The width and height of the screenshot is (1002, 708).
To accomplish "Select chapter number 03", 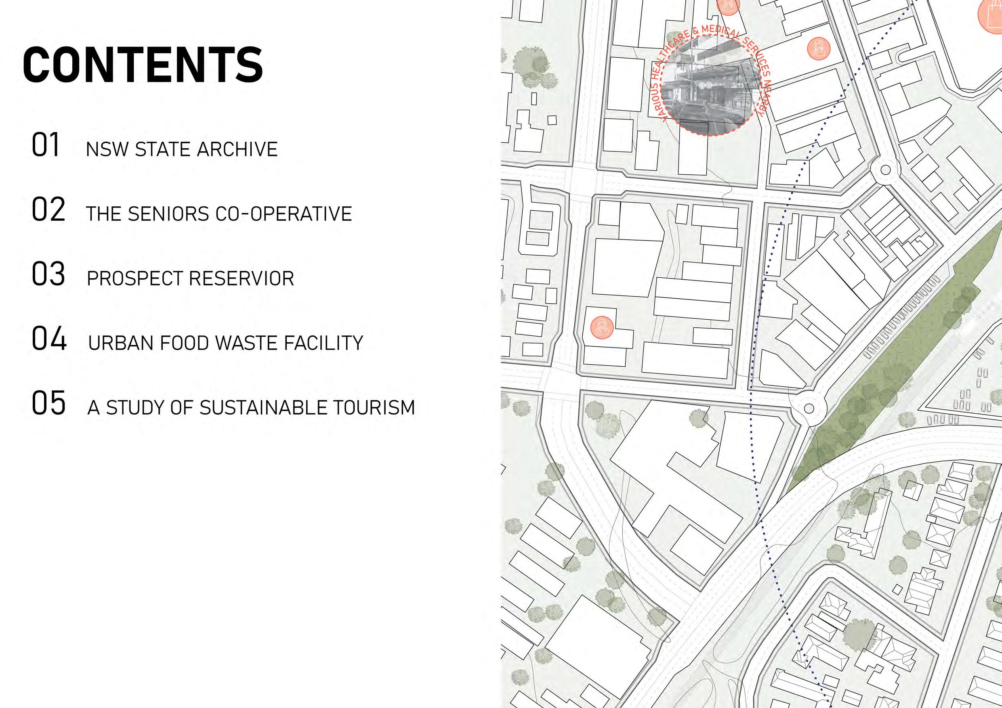I will click(48, 274).
